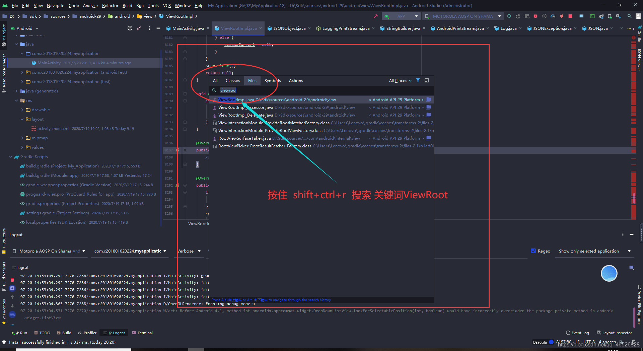Toggle soft-wrap in logcat sidebar
Viewport: 643px width, 351px height.
[12, 314]
